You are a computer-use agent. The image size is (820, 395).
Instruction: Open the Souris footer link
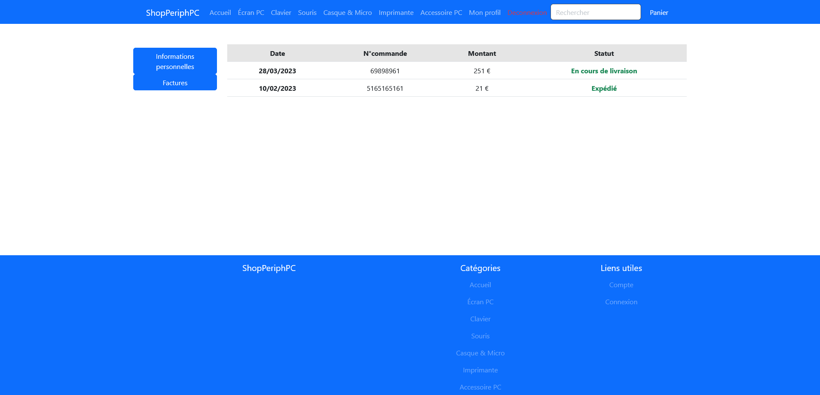tap(480, 336)
